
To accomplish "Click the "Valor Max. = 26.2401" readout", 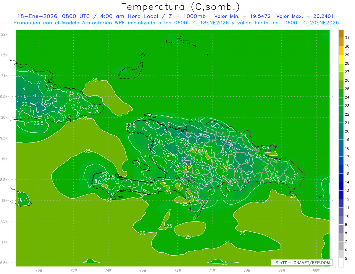I will coord(305,16).
